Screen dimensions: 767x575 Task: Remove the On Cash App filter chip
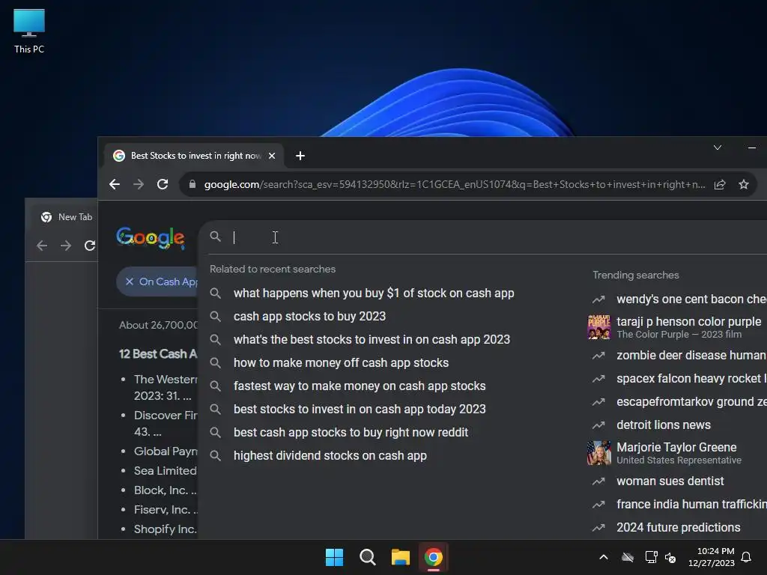click(129, 282)
